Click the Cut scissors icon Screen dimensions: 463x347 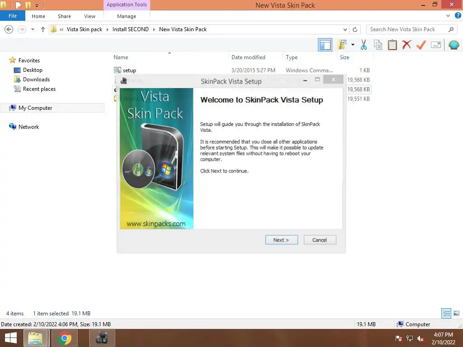tap(364, 45)
